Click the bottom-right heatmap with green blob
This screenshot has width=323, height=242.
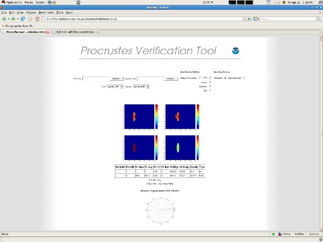tap(180, 147)
